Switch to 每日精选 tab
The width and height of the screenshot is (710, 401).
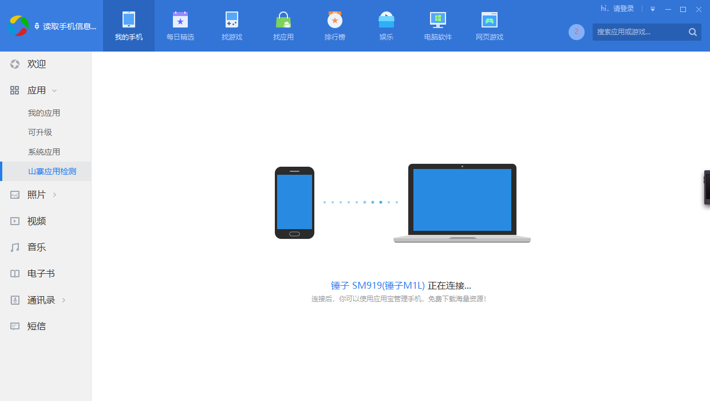point(180,26)
